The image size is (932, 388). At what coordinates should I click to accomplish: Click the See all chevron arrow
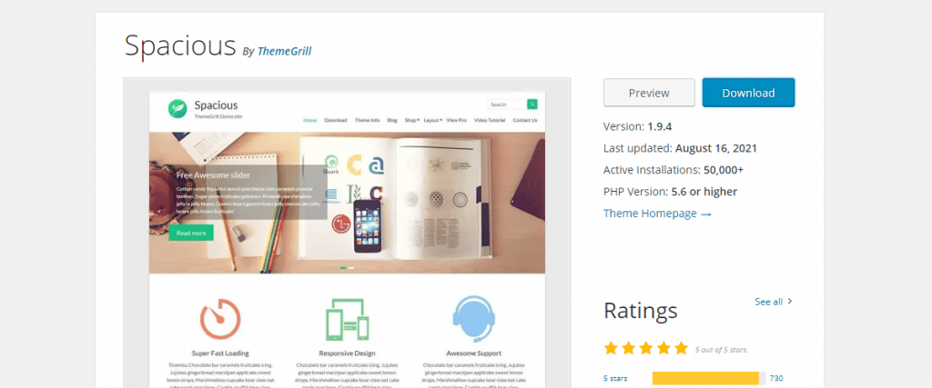point(789,302)
